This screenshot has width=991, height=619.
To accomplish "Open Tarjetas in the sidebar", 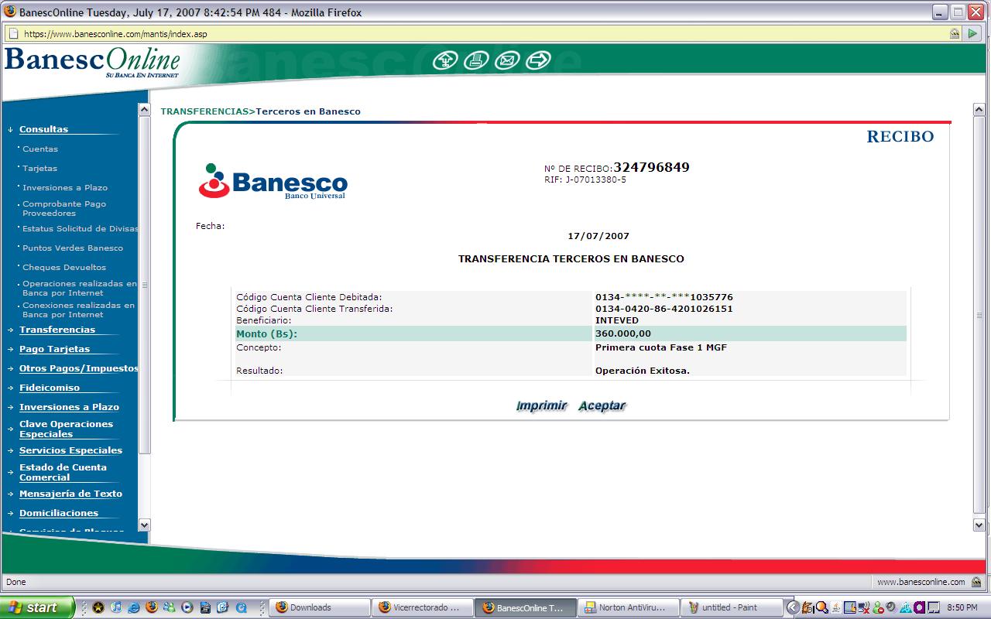I will click(x=39, y=168).
